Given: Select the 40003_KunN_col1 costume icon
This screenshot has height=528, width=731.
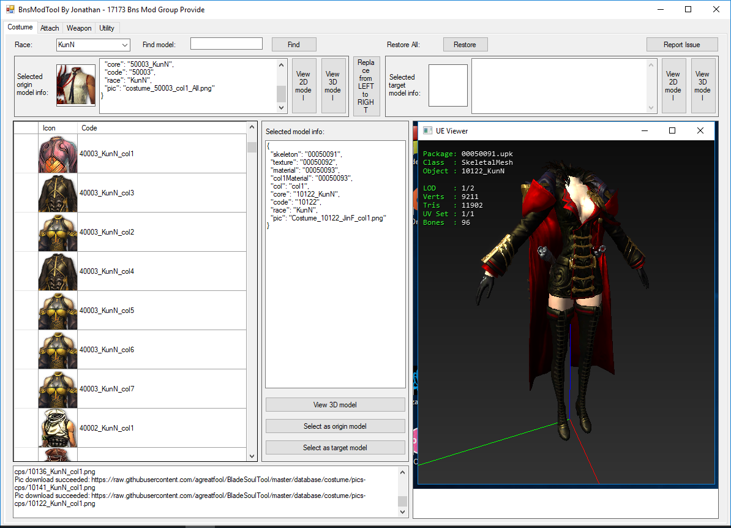Looking at the screenshot, I should coord(58,154).
